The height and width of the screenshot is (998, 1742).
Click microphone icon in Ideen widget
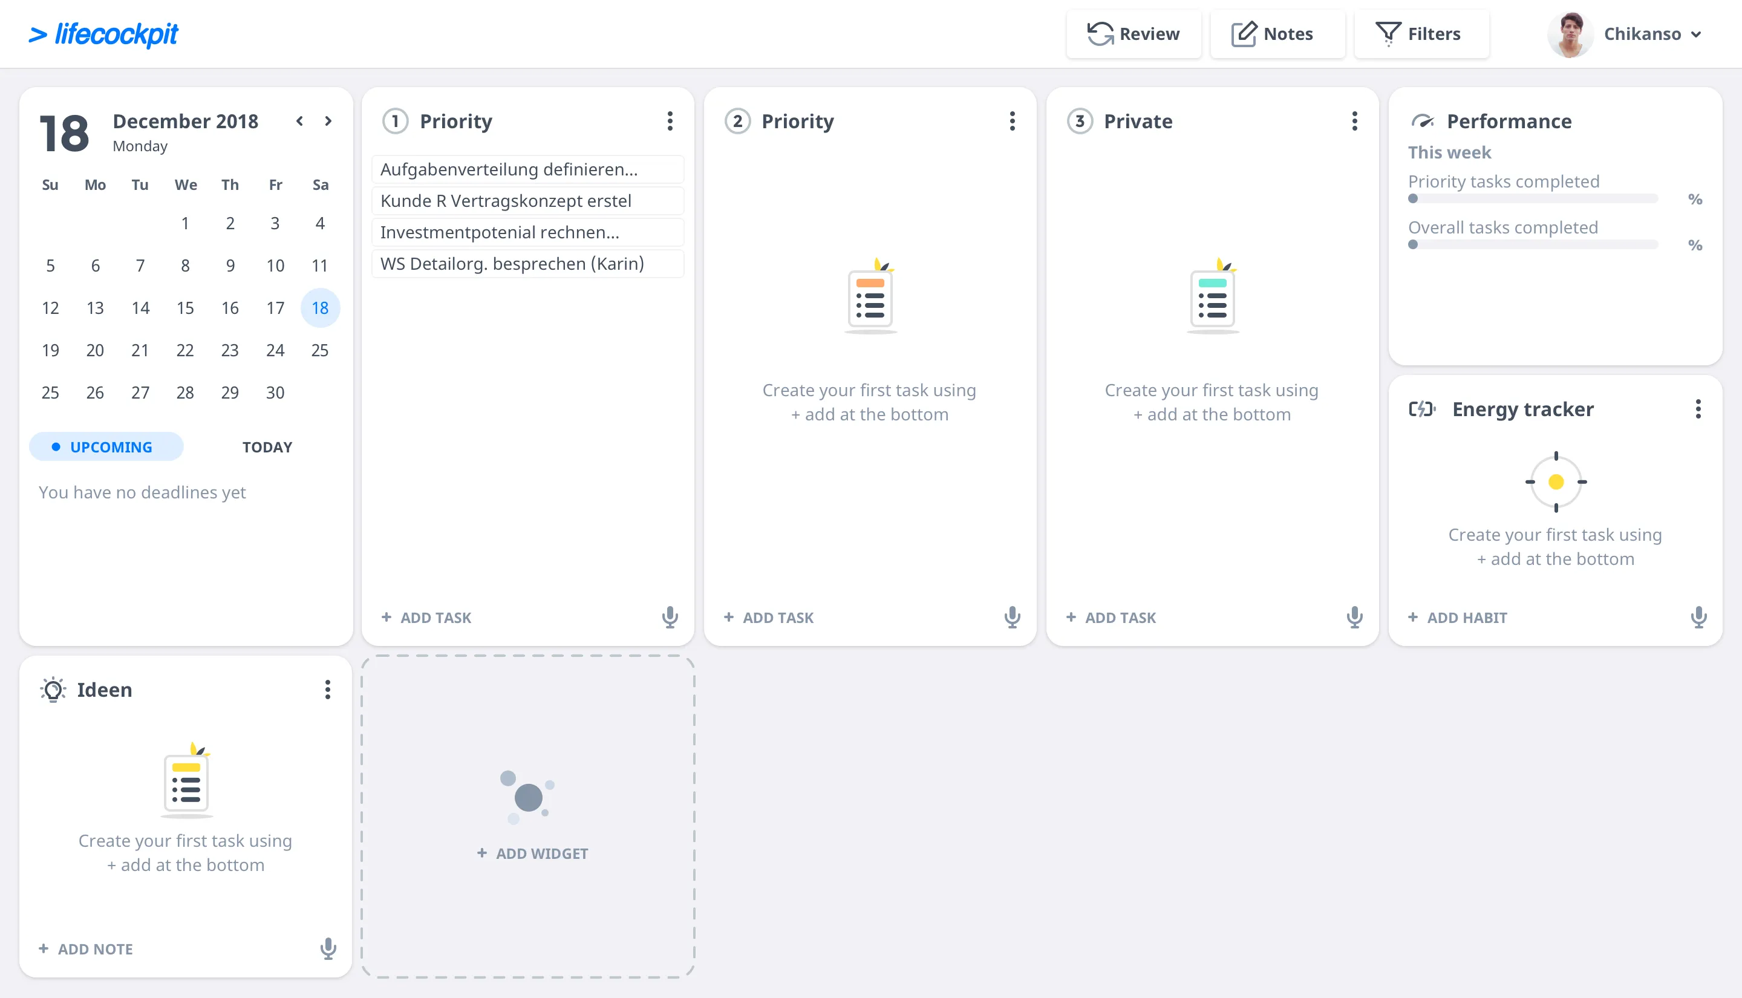click(x=328, y=948)
